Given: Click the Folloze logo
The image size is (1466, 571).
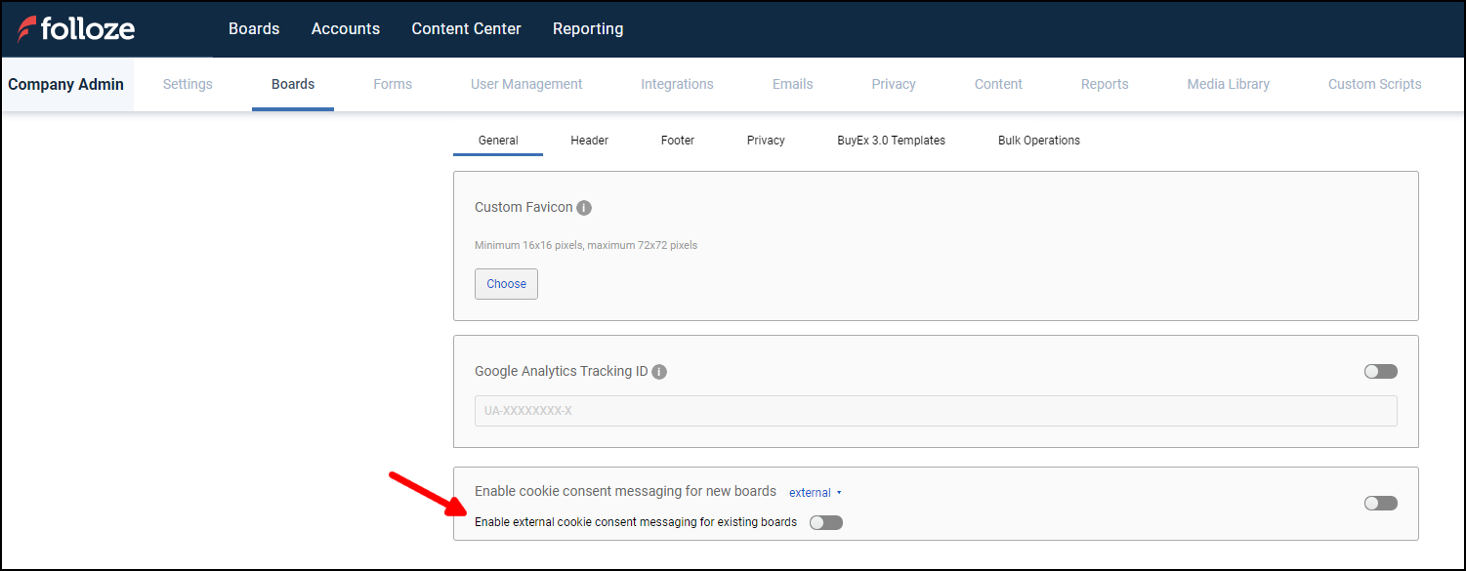Looking at the screenshot, I should point(77,28).
